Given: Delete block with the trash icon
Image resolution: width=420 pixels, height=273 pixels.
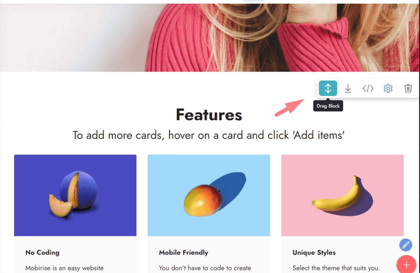Looking at the screenshot, I should [408, 88].
